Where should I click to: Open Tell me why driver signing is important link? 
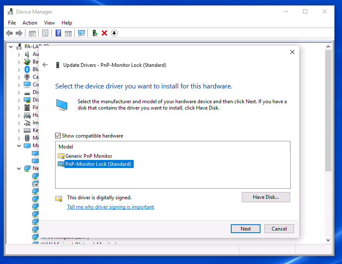pyautogui.click(x=110, y=207)
